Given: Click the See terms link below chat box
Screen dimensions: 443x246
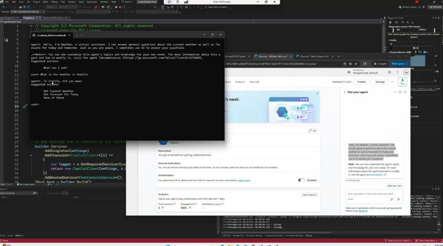Looking at the screenshot, I should coord(363,211).
